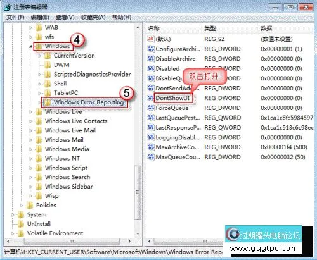Expand the ScriptedDiagnosticsProvider key
Screen dimensions: 317x260
pyautogui.click(x=39, y=74)
